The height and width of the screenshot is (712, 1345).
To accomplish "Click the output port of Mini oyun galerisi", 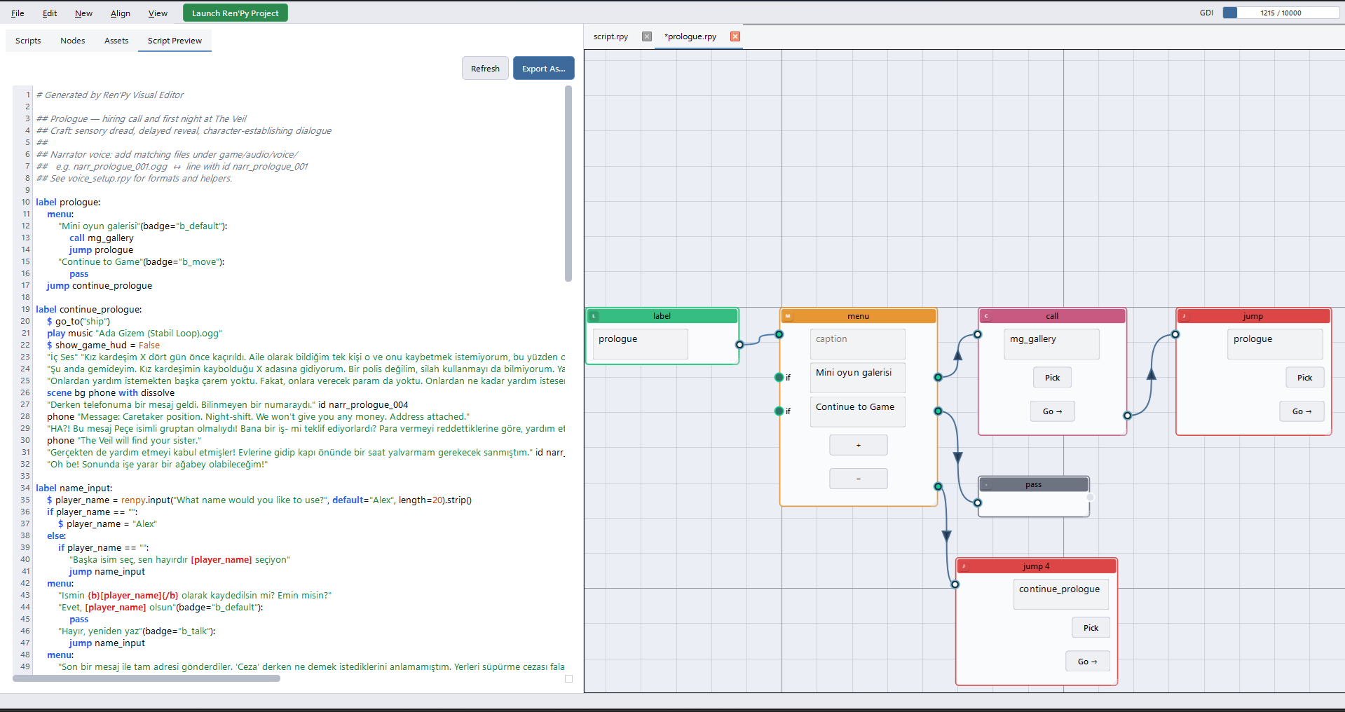I will pos(938,377).
